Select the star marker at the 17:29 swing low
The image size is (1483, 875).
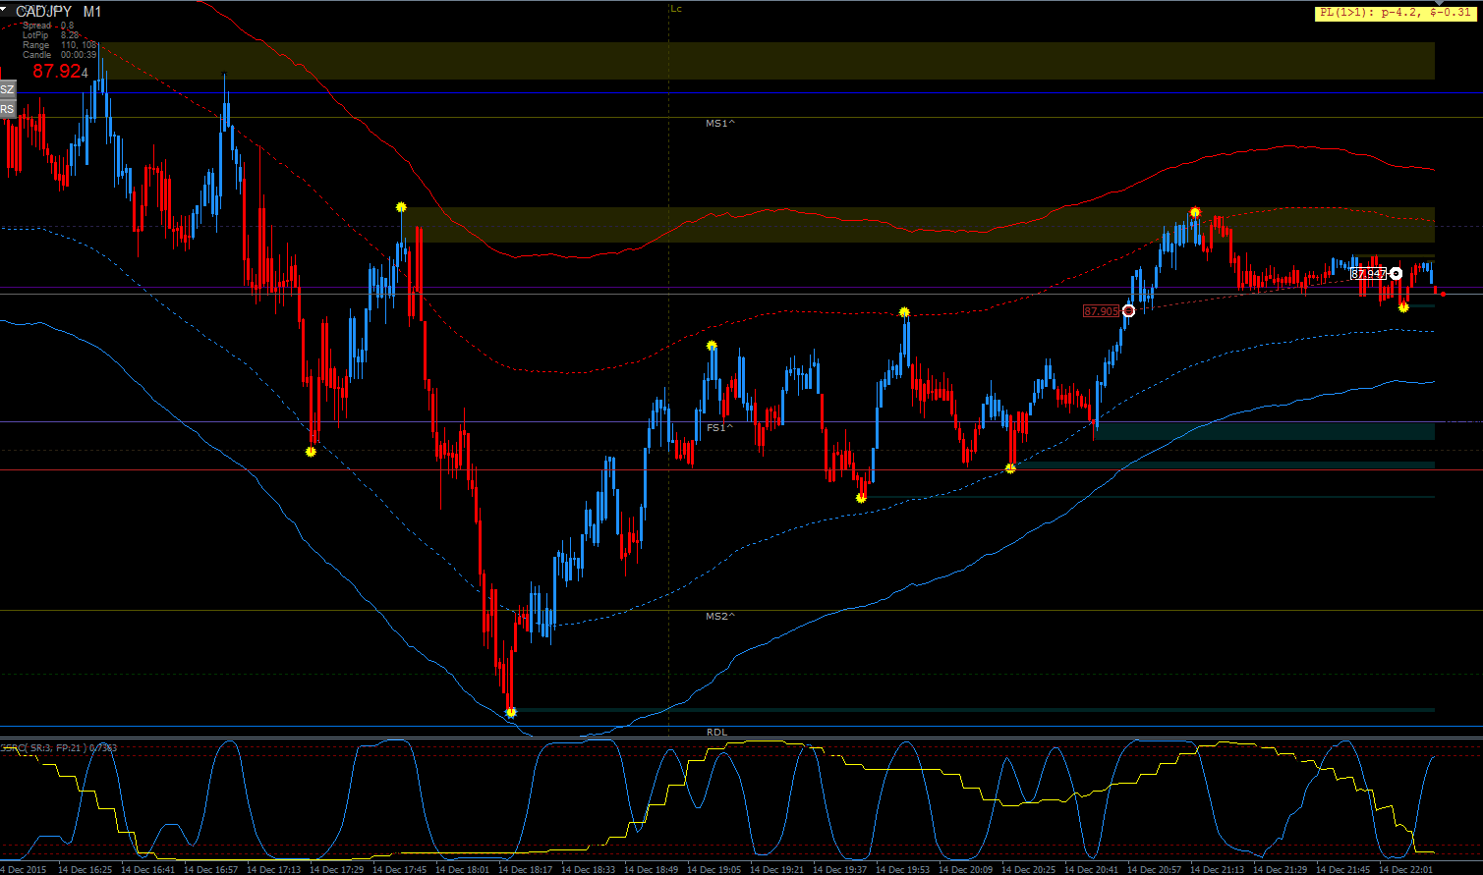coord(311,452)
